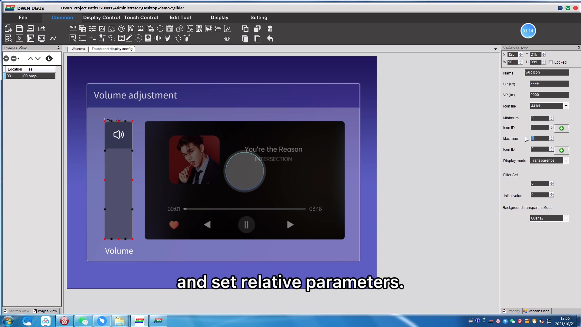This screenshot has width=581, height=327.
Task: Enable the Locked checkbox
Action: coord(551,62)
